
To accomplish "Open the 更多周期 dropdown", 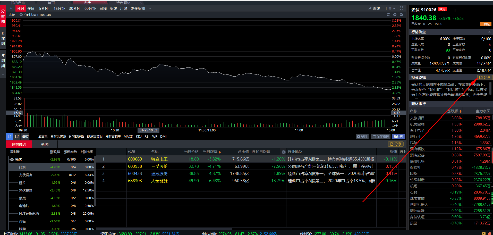I will (x=141, y=9).
